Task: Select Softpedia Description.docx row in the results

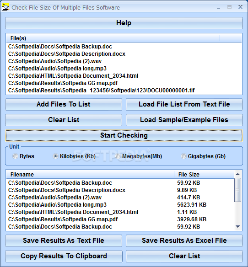Action: (x=120, y=190)
